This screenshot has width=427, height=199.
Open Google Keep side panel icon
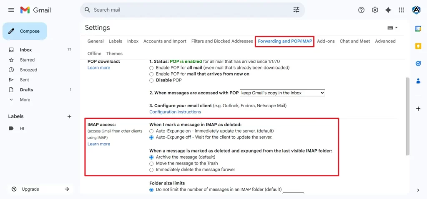pos(418,46)
